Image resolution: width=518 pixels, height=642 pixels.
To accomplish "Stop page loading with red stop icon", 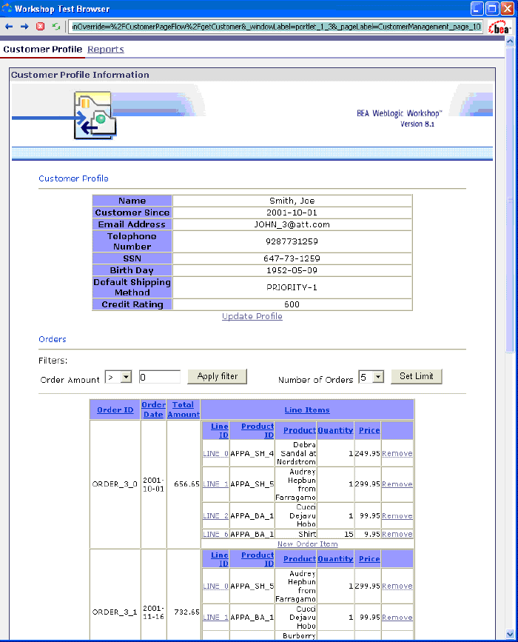I will click(x=40, y=27).
